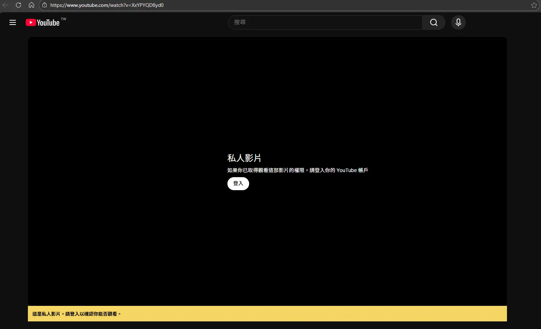
Task: Bookmark this page with the star icon
Action: pos(534,5)
